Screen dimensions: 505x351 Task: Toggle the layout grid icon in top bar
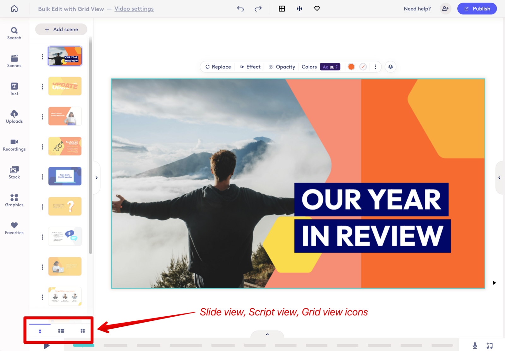coord(282,9)
